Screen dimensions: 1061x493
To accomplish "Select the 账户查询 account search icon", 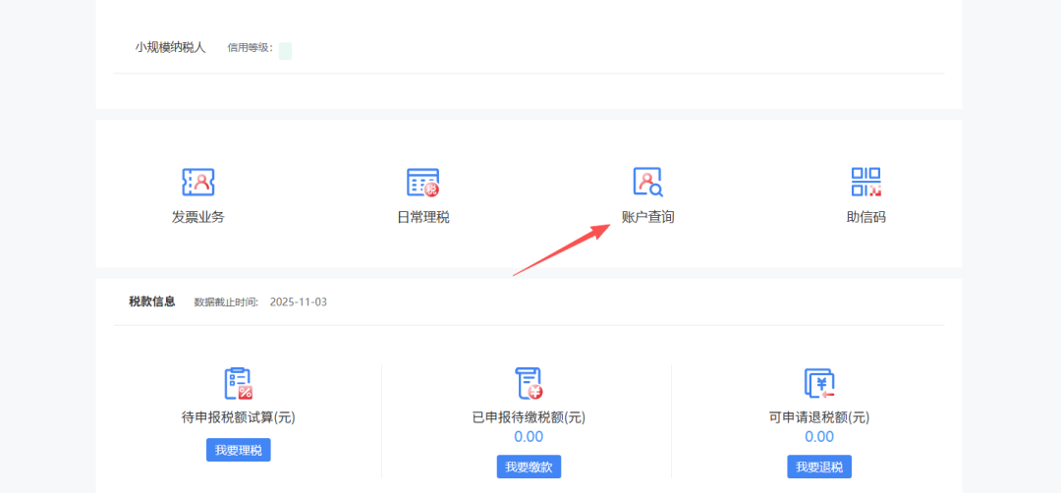I will [647, 182].
